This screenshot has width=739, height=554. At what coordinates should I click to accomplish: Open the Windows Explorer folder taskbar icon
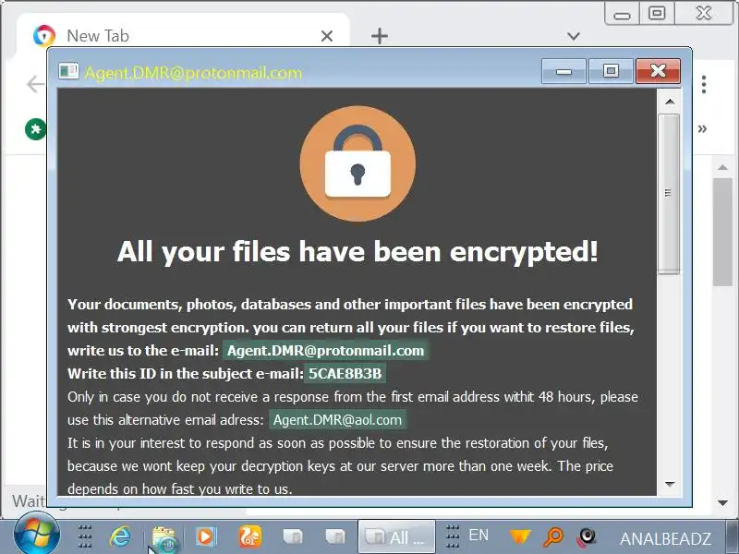pos(164,537)
